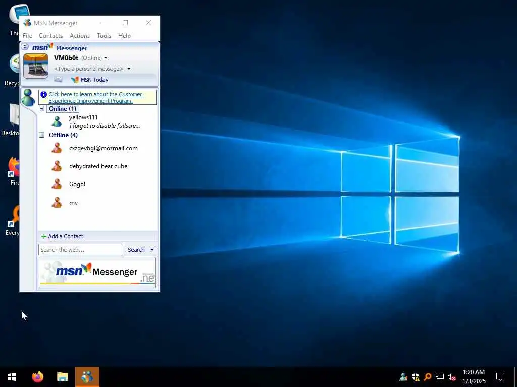Click yellows111's green buddy icon
The width and height of the screenshot is (517, 387).
coord(57,121)
